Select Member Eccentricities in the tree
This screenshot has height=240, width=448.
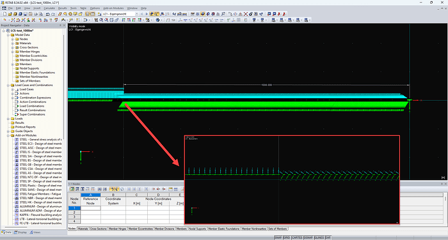tap(33, 56)
